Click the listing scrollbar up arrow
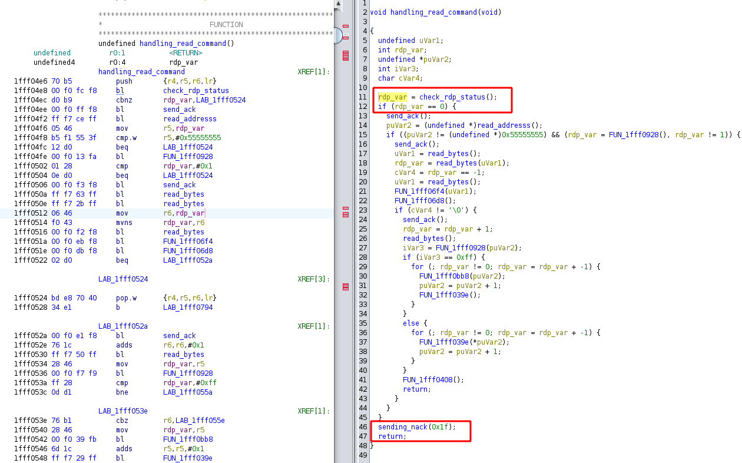 point(337,4)
